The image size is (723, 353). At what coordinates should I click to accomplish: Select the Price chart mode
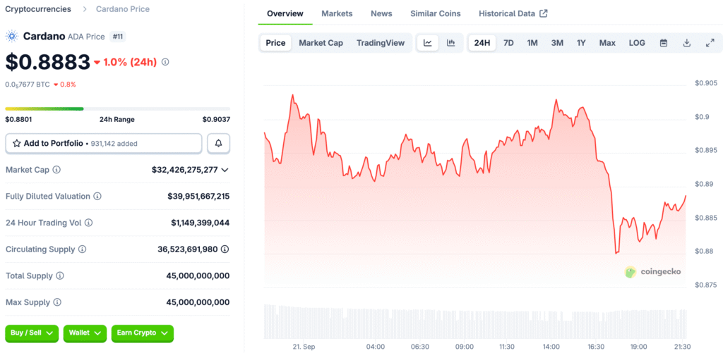(x=276, y=43)
